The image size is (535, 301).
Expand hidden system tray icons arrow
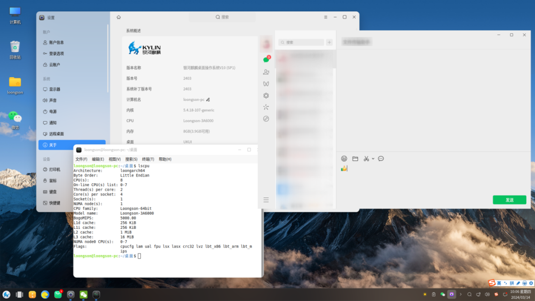tap(460, 295)
